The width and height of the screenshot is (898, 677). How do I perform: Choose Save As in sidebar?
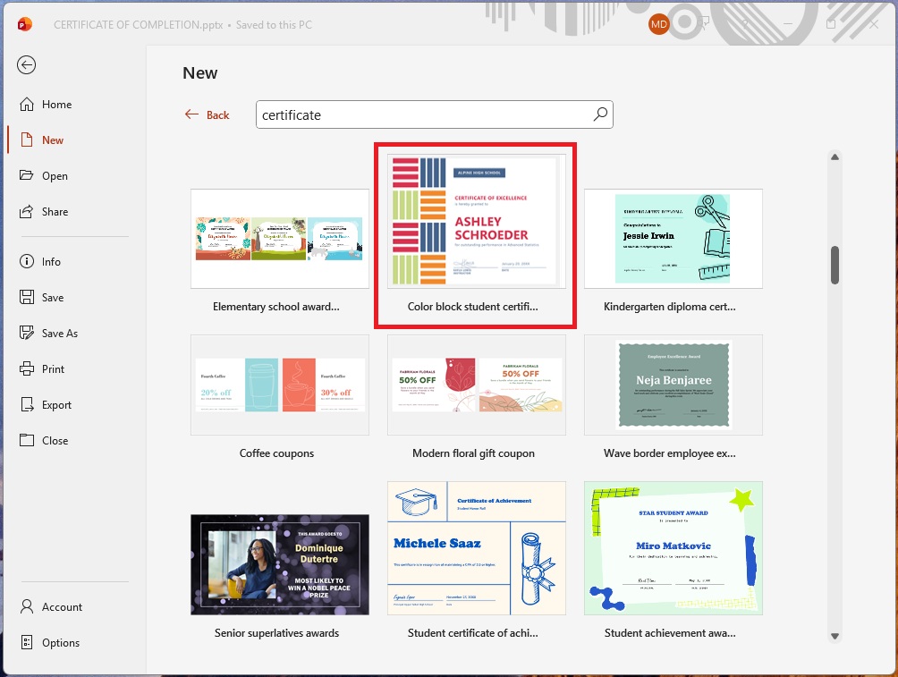click(59, 334)
